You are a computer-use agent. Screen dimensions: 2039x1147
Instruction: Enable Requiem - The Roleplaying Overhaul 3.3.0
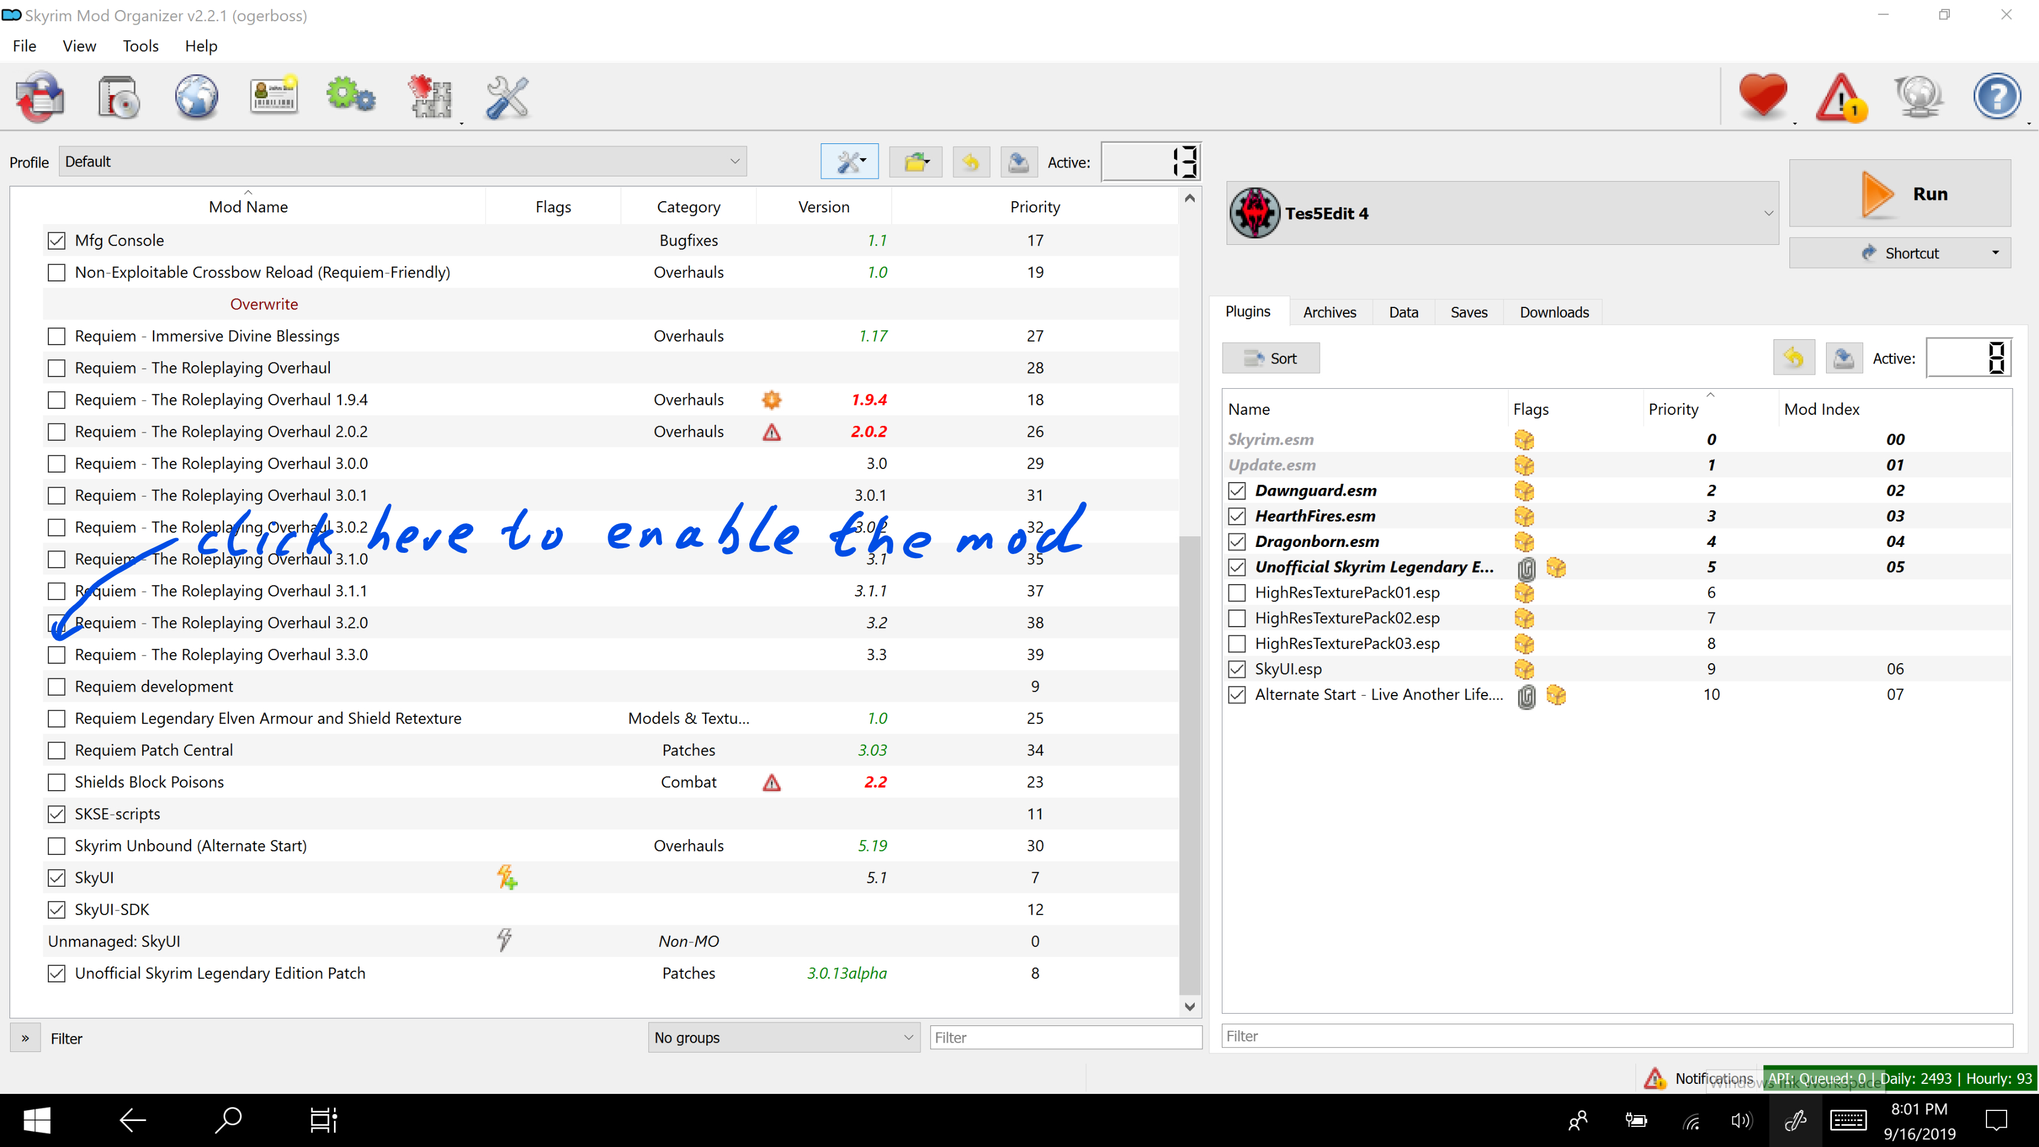pos(56,655)
